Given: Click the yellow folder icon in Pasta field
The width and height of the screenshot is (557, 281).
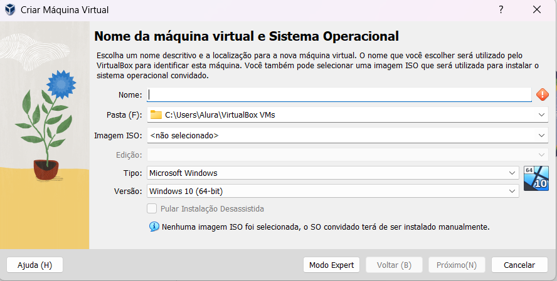Looking at the screenshot, I should [156, 115].
